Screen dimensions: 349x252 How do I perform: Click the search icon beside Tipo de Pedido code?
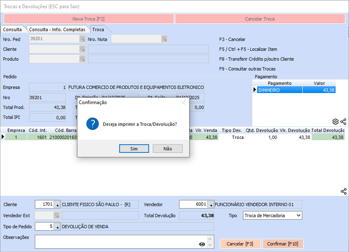[57, 227]
